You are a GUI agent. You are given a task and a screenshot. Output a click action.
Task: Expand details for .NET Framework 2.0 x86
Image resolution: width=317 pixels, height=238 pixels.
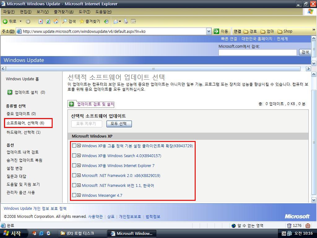(x=79, y=175)
